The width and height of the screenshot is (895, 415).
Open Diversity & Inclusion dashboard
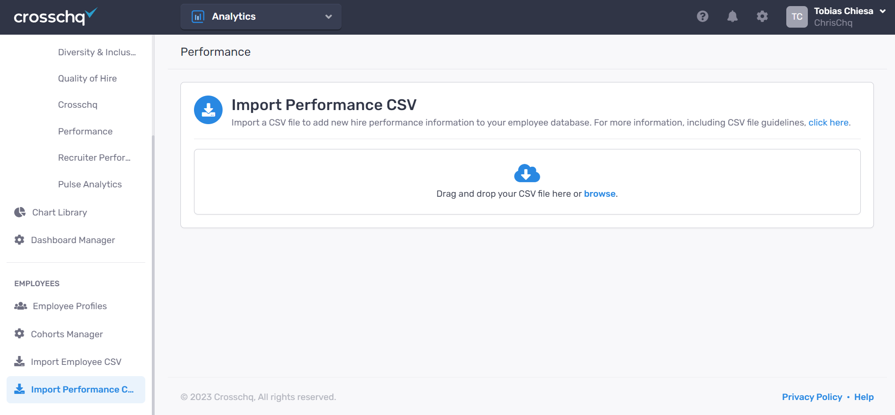(97, 52)
